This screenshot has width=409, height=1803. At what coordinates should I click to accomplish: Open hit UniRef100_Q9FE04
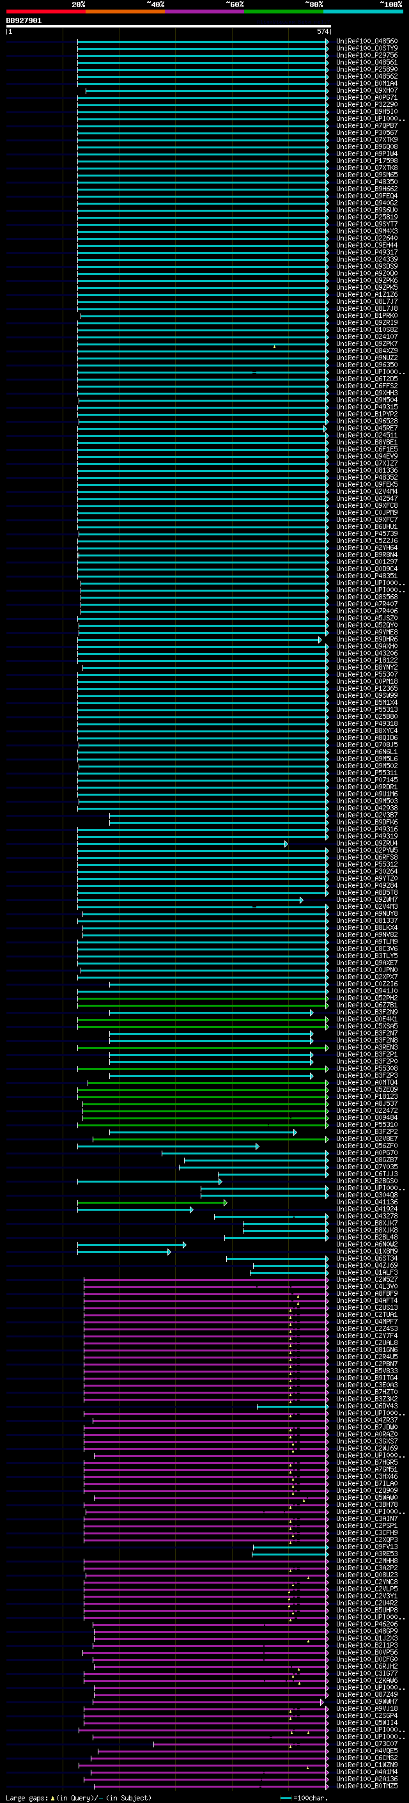(x=366, y=196)
